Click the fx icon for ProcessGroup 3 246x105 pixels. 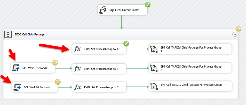coord(77,87)
